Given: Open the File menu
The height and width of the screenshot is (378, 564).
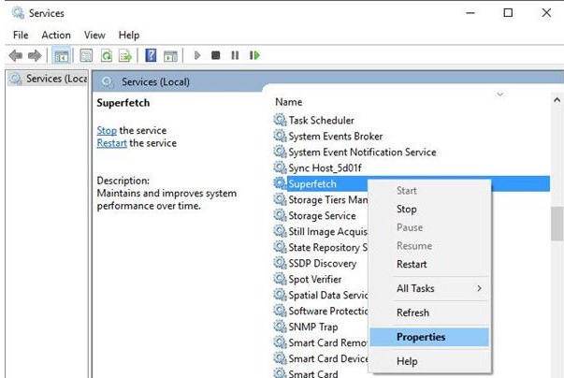Looking at the screenshot, I should pos(21,35).
